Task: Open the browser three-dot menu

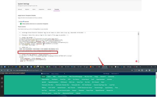Action: pyautogui.click(x=155, y=70)
